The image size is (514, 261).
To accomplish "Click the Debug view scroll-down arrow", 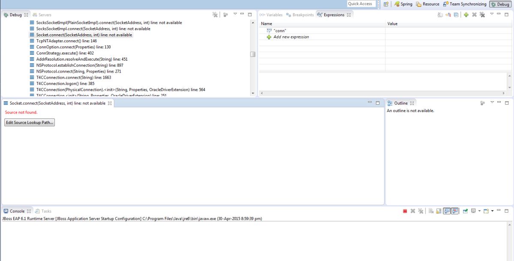I will [x=253, y=93].
